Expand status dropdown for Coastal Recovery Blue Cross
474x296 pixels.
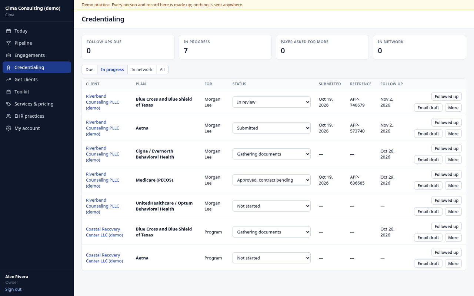(271, 232)
